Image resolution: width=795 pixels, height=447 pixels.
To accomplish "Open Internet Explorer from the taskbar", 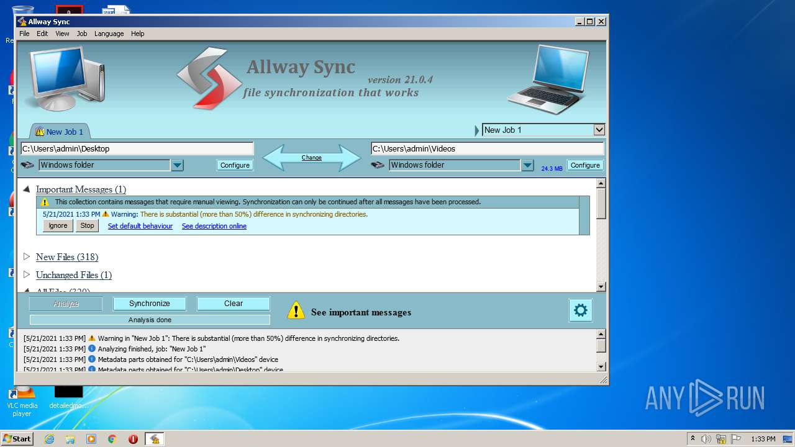I will [x=49, y=439].
